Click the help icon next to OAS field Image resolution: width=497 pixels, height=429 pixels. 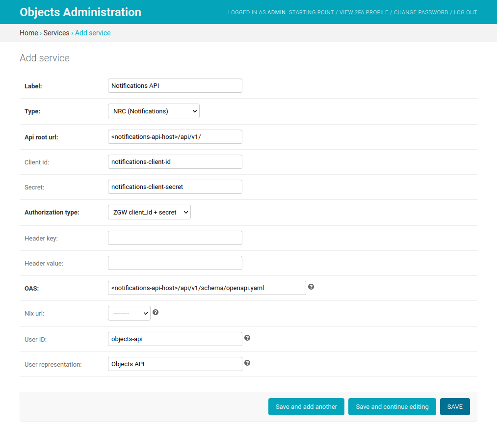point(311,287)
